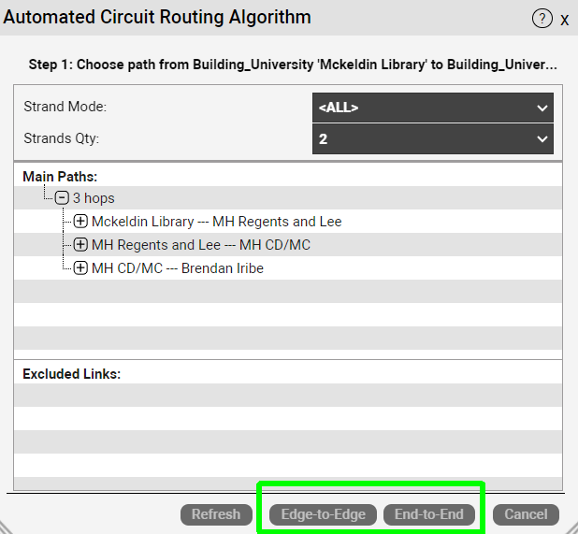This screenshot has width=578, height=534.
Task: Click the Main Paths header
Action: pyautogui.click(x=60, y=176)
